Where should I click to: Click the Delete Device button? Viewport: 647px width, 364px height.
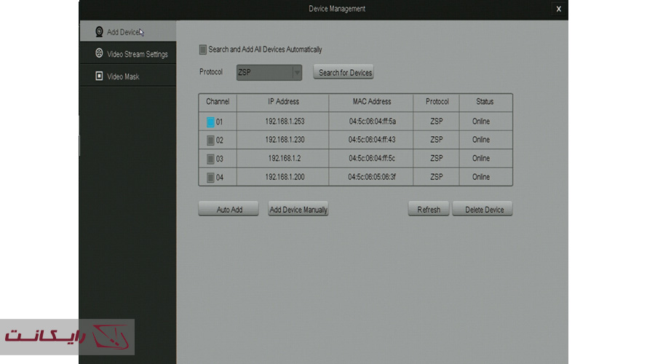[x=484, y=210]
